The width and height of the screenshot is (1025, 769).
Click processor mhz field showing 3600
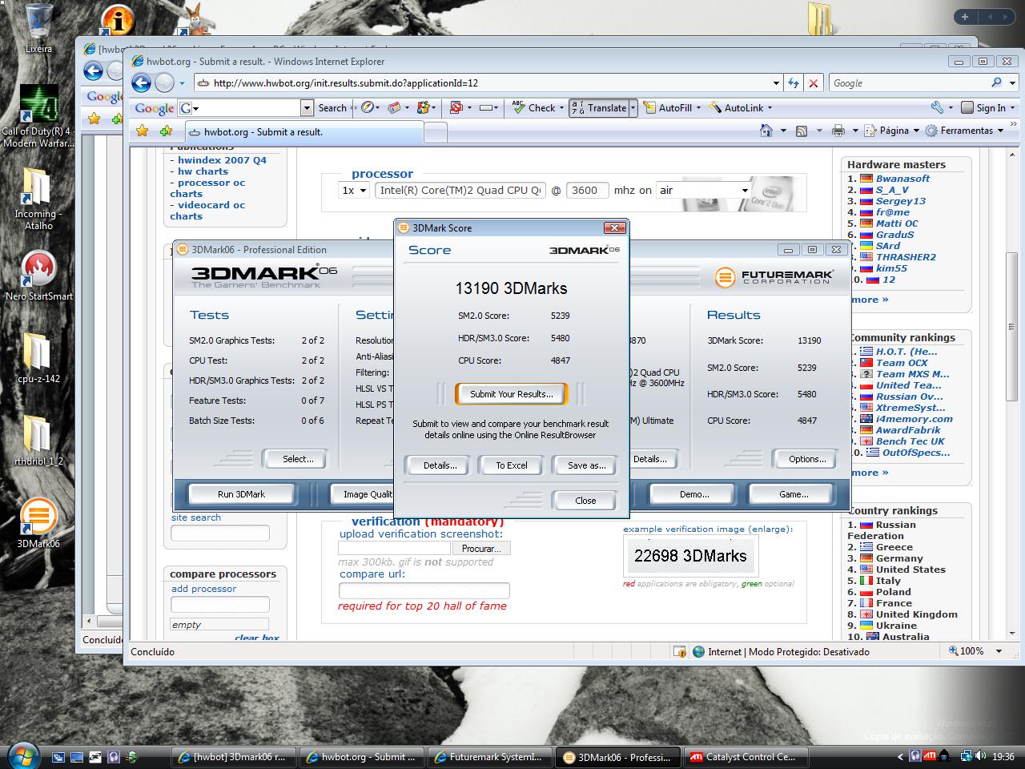587,190
